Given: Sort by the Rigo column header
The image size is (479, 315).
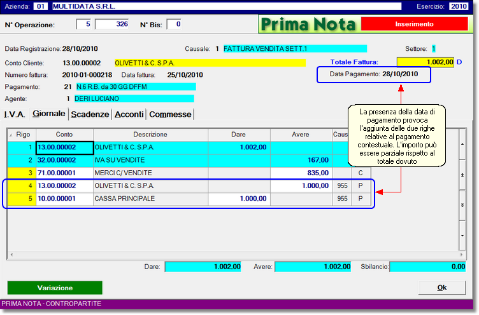Looking at the screenshot, I should coord(22,135).
